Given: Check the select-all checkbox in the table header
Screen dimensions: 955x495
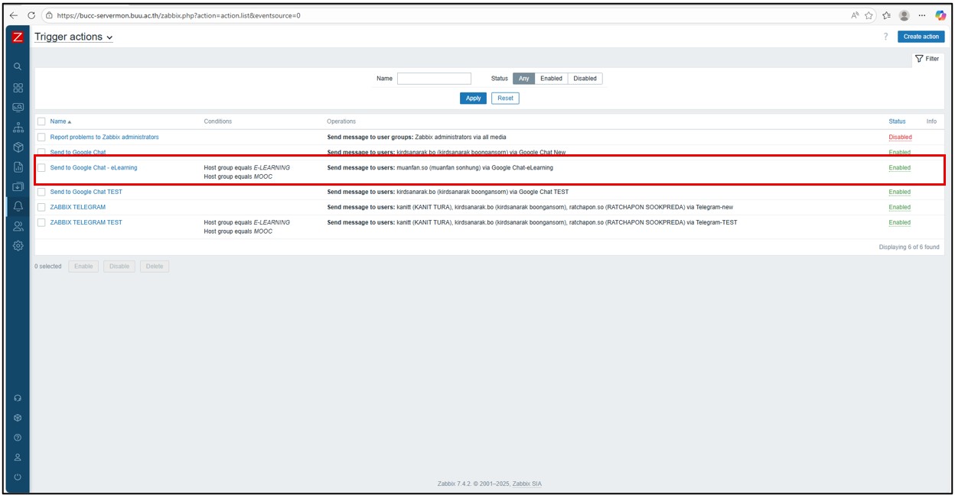Looking at the screenshot, I should coord(41,121).
